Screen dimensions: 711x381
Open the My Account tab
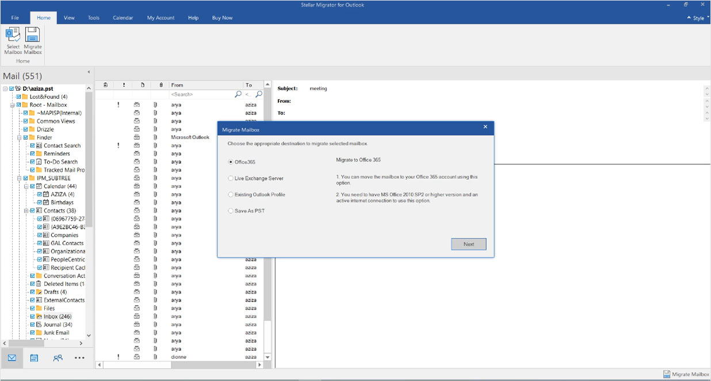point(161,18)
